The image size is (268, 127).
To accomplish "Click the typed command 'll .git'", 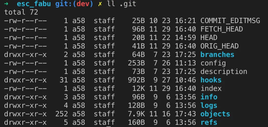I will [x=121, y=4].
